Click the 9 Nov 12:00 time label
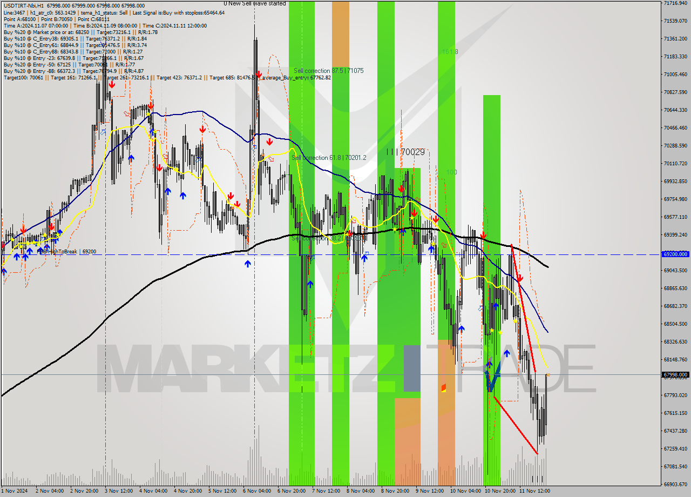 (429, 491)
